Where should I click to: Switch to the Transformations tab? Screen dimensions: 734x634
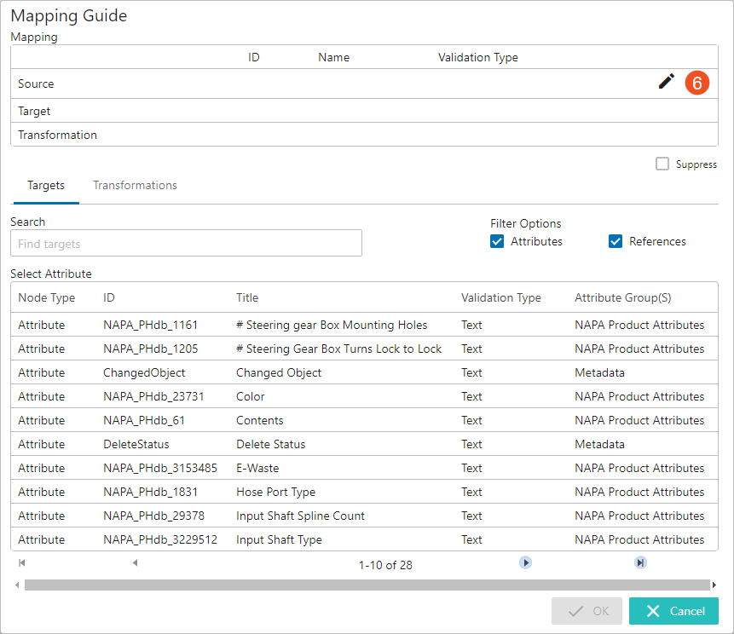coord(135,185)
